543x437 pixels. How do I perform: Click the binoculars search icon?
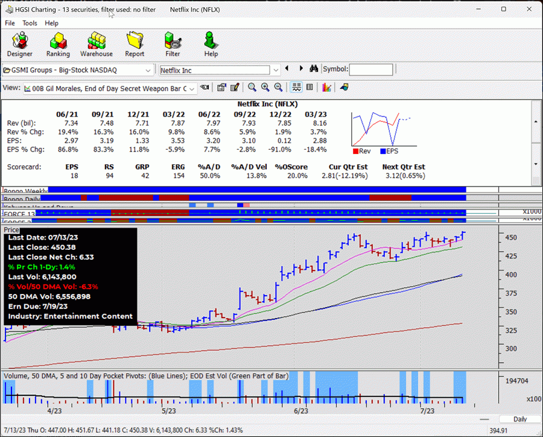click(x=314, y=68)
